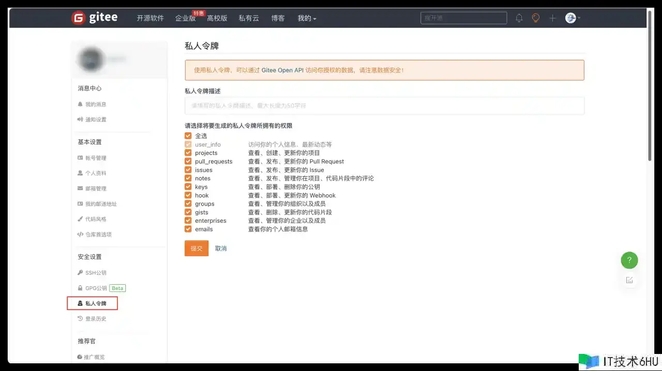Click the 推荐官 section heading

click(86, 341)
